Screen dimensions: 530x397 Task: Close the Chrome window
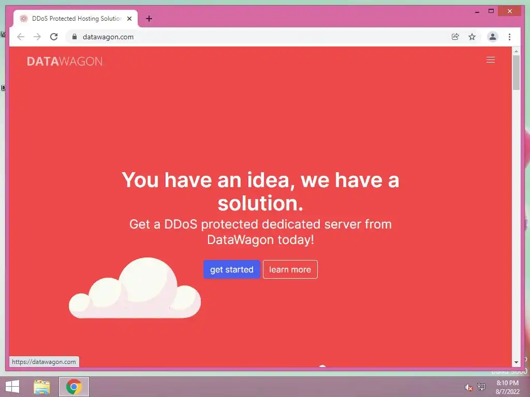pyautogui.click(x=510, y=11)
